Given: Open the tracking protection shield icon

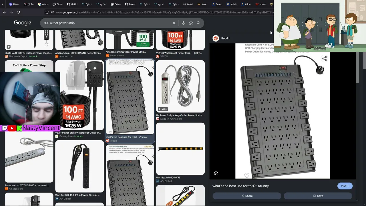Looking at the screenshot, I should 47,12.
